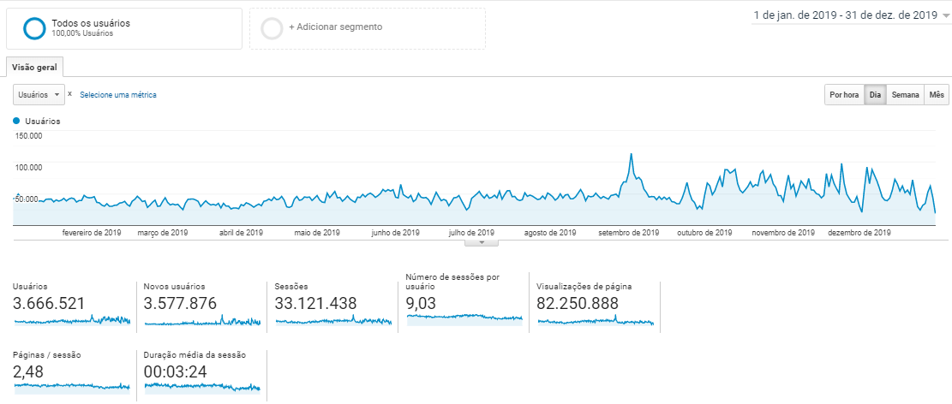
Task: Click the Usuários sparkline thumbnail
Action: 72,320
